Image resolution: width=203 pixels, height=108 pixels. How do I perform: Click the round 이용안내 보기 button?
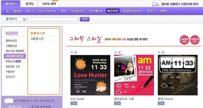coord(195,40)
